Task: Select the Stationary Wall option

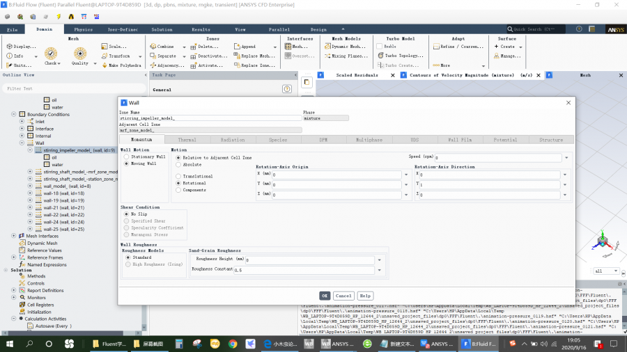Action: coord(125,157)
